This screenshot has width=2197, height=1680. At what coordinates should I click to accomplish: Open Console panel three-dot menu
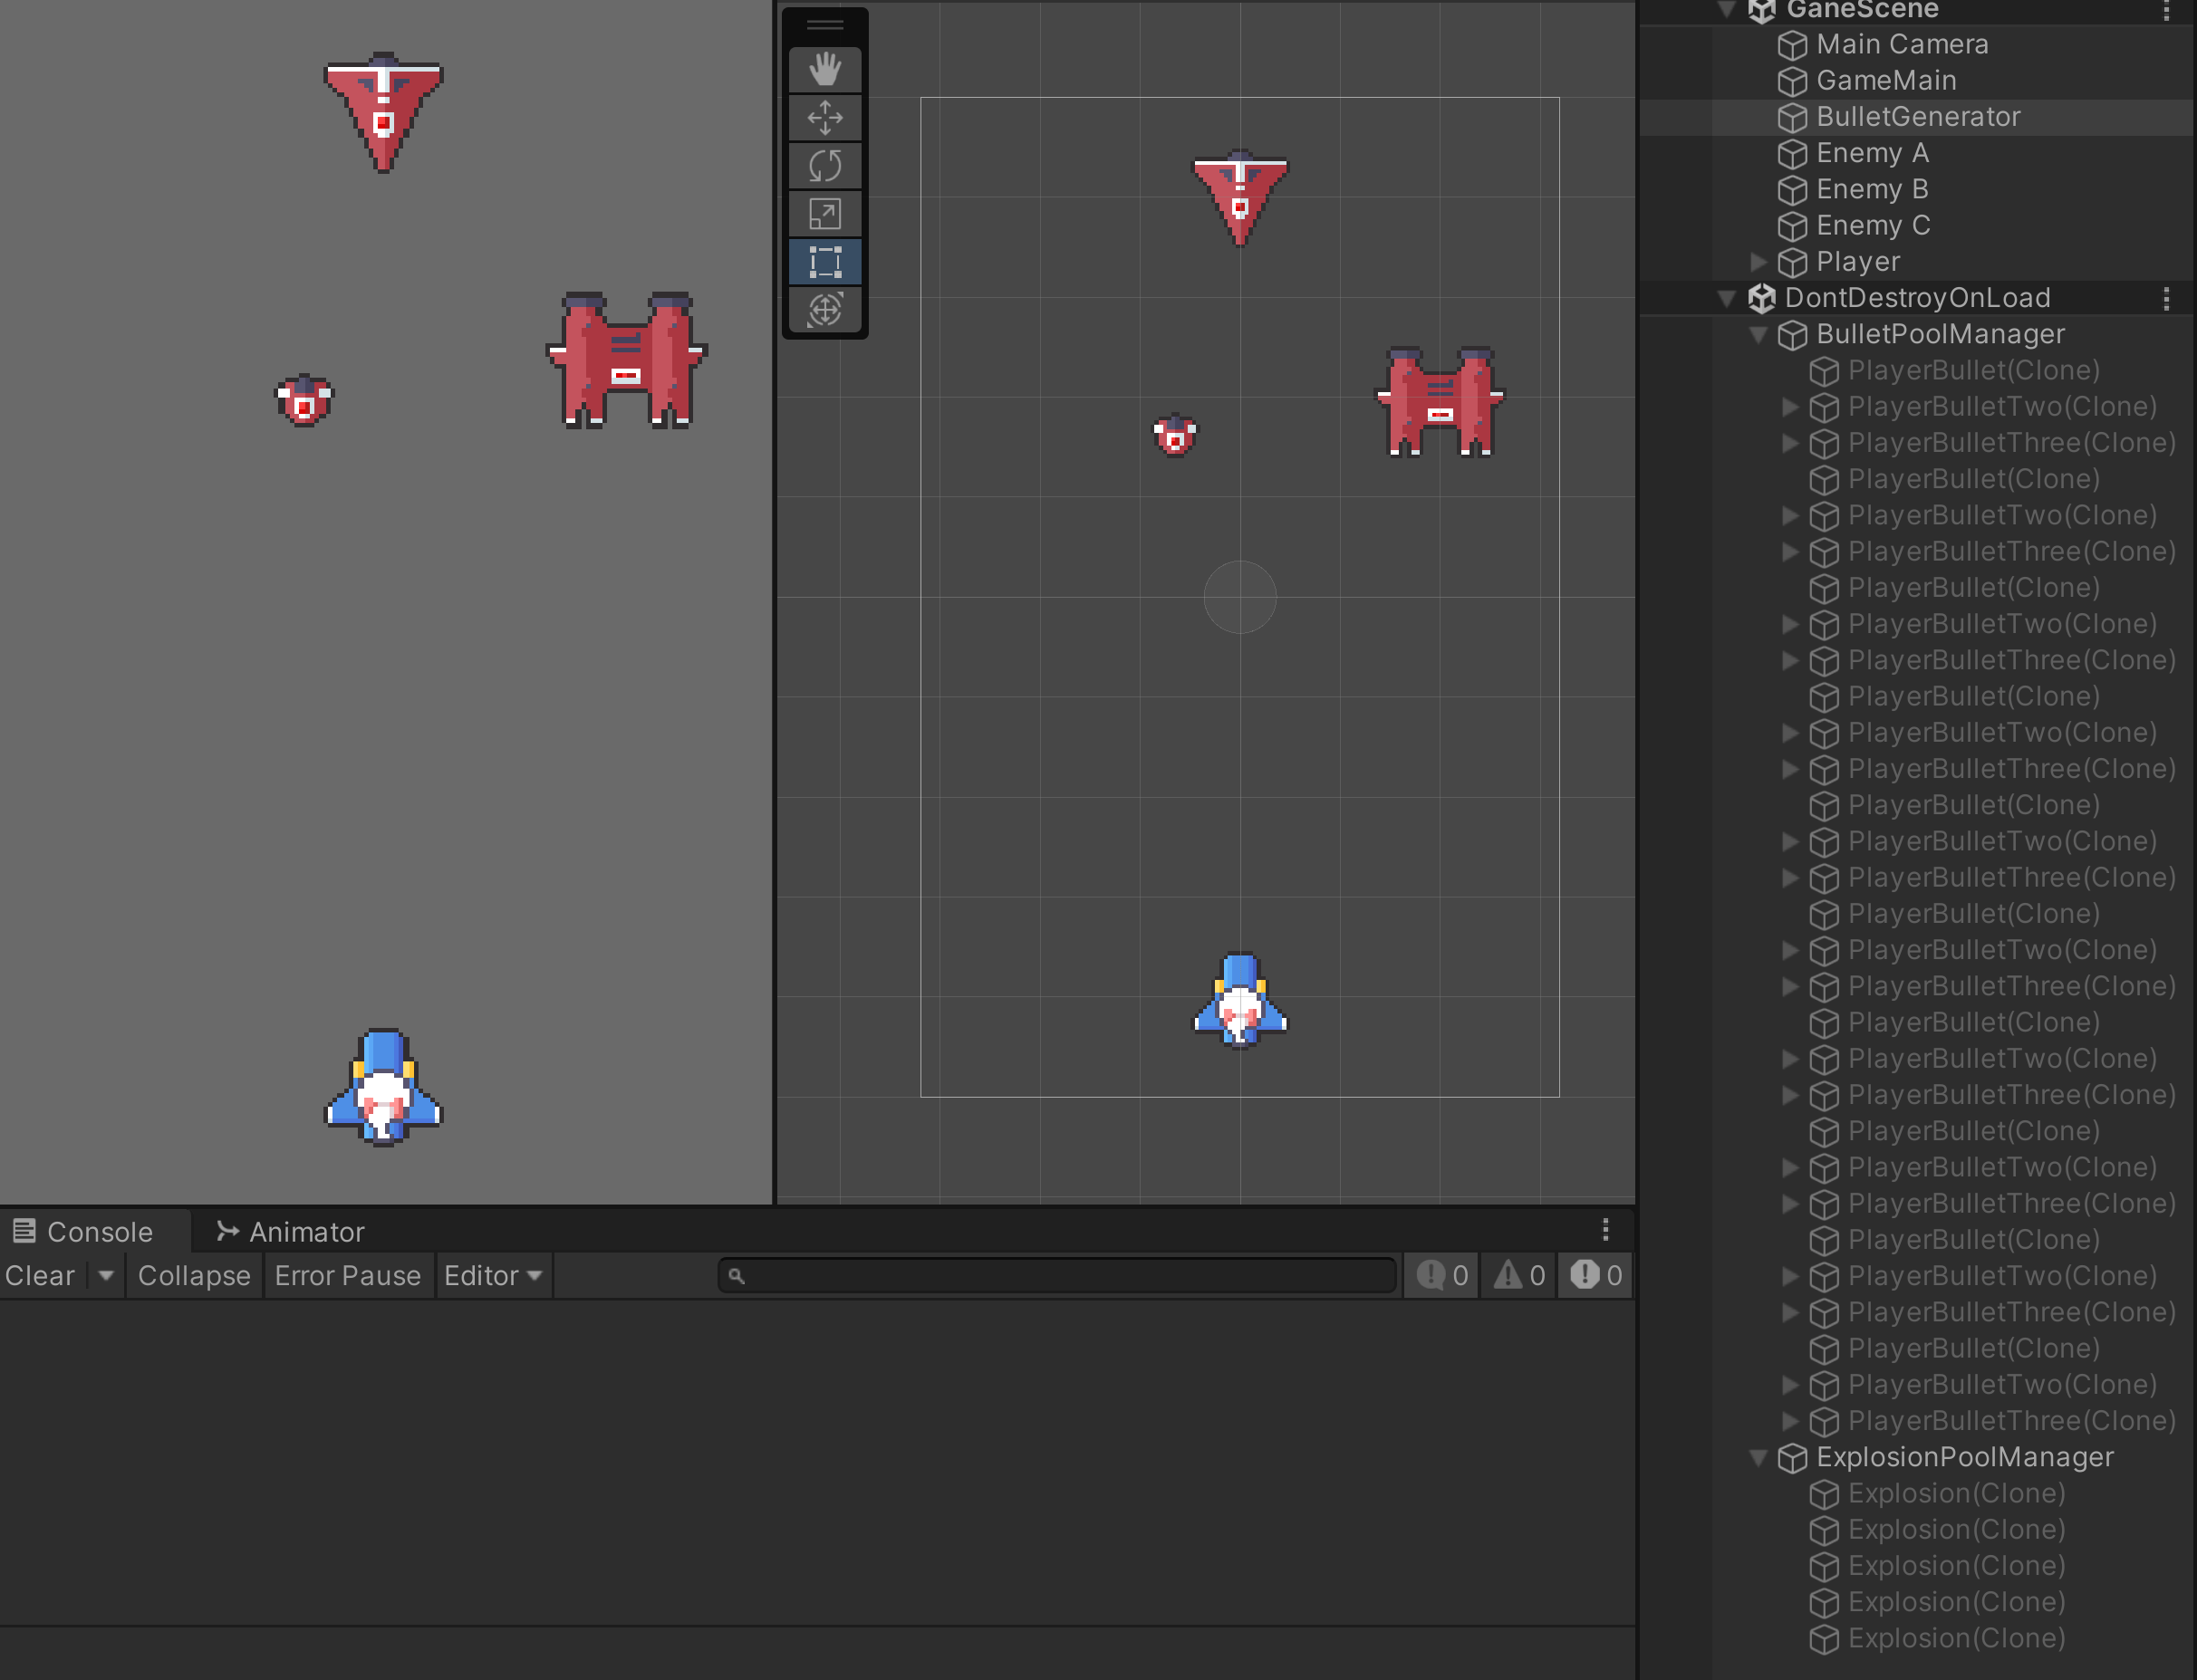pos(1604,1230)
